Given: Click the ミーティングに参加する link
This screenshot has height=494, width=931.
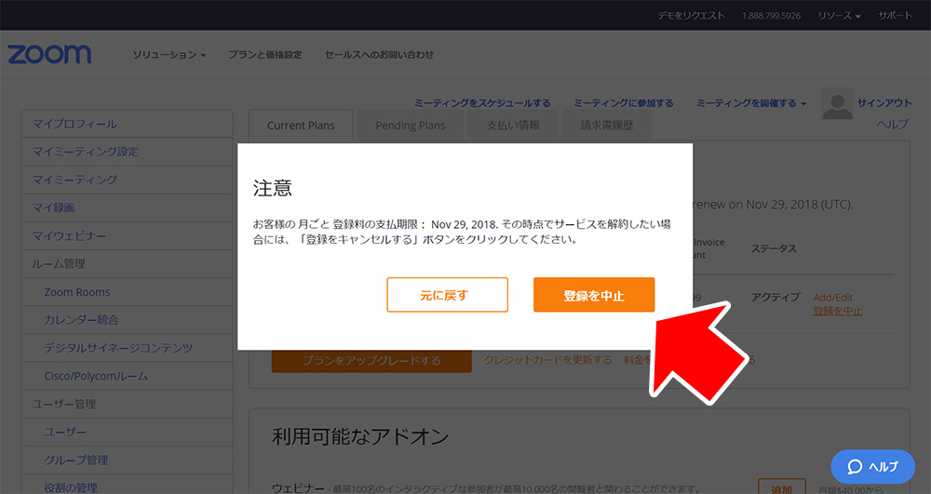Looking at the screenshot, I should (x=623, y=103).
